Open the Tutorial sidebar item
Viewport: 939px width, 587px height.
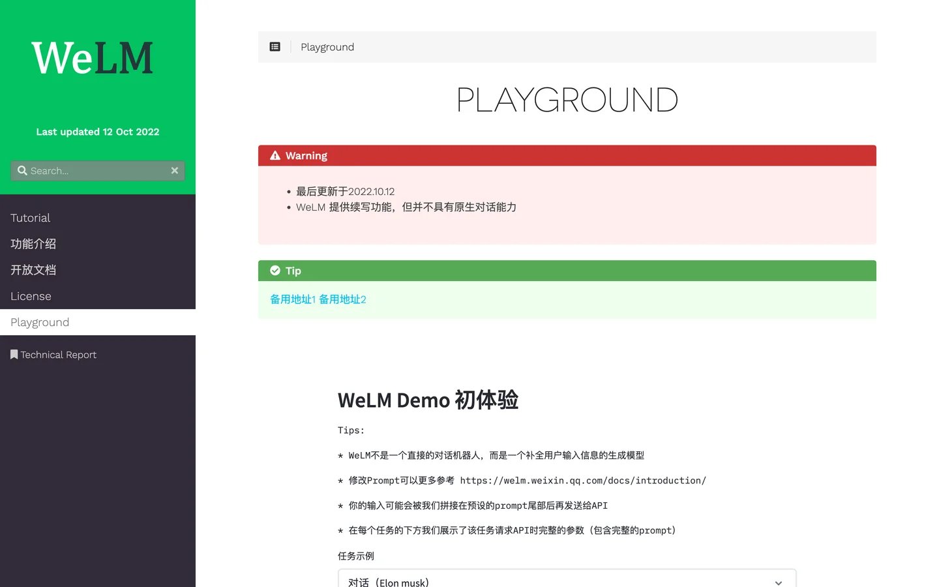click(98, 218)
